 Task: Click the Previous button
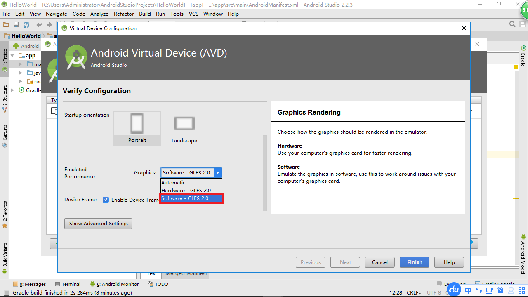(311, 262)
